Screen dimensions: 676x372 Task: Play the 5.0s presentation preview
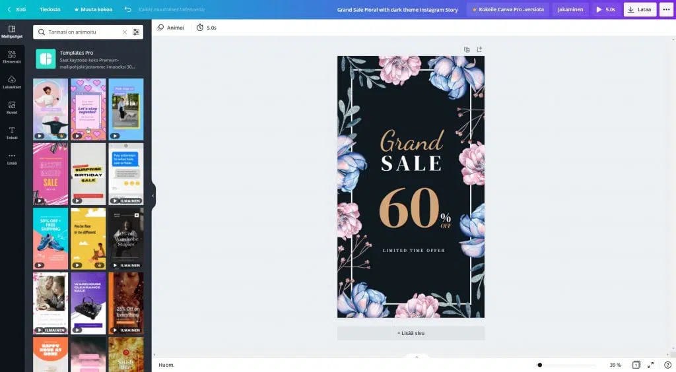click(x=605, y=9)
